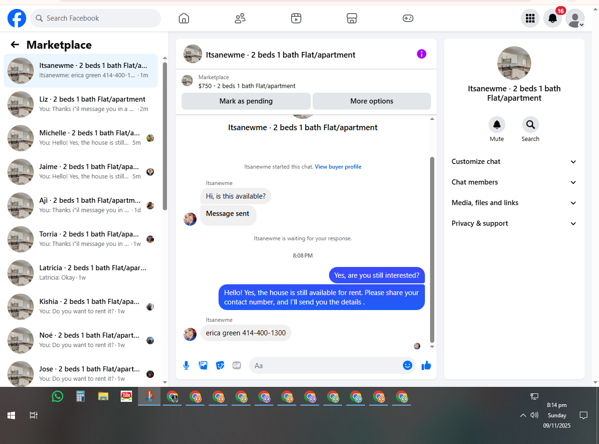Choose a sticker icon
Image resolution: width=599 pixels, height=444 pixels.
(220, 365)
